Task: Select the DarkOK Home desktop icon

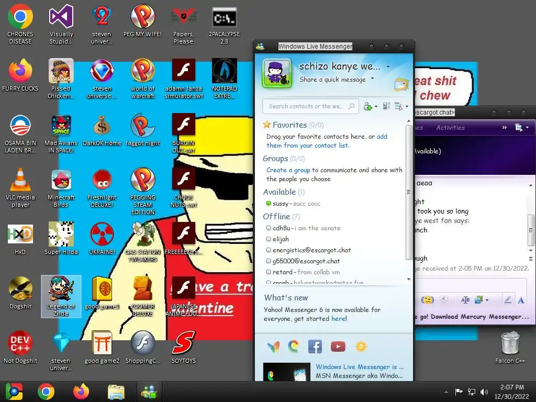Action: [102, 130]
